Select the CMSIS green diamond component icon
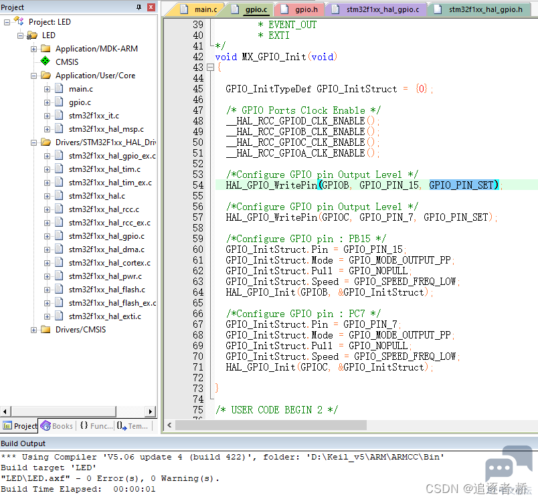The width and height of the screenshot is (538, 501). coord(46,62)
